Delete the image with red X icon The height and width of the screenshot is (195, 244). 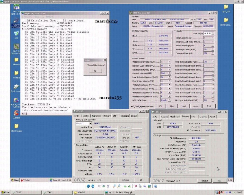click(x=136, y=186)
